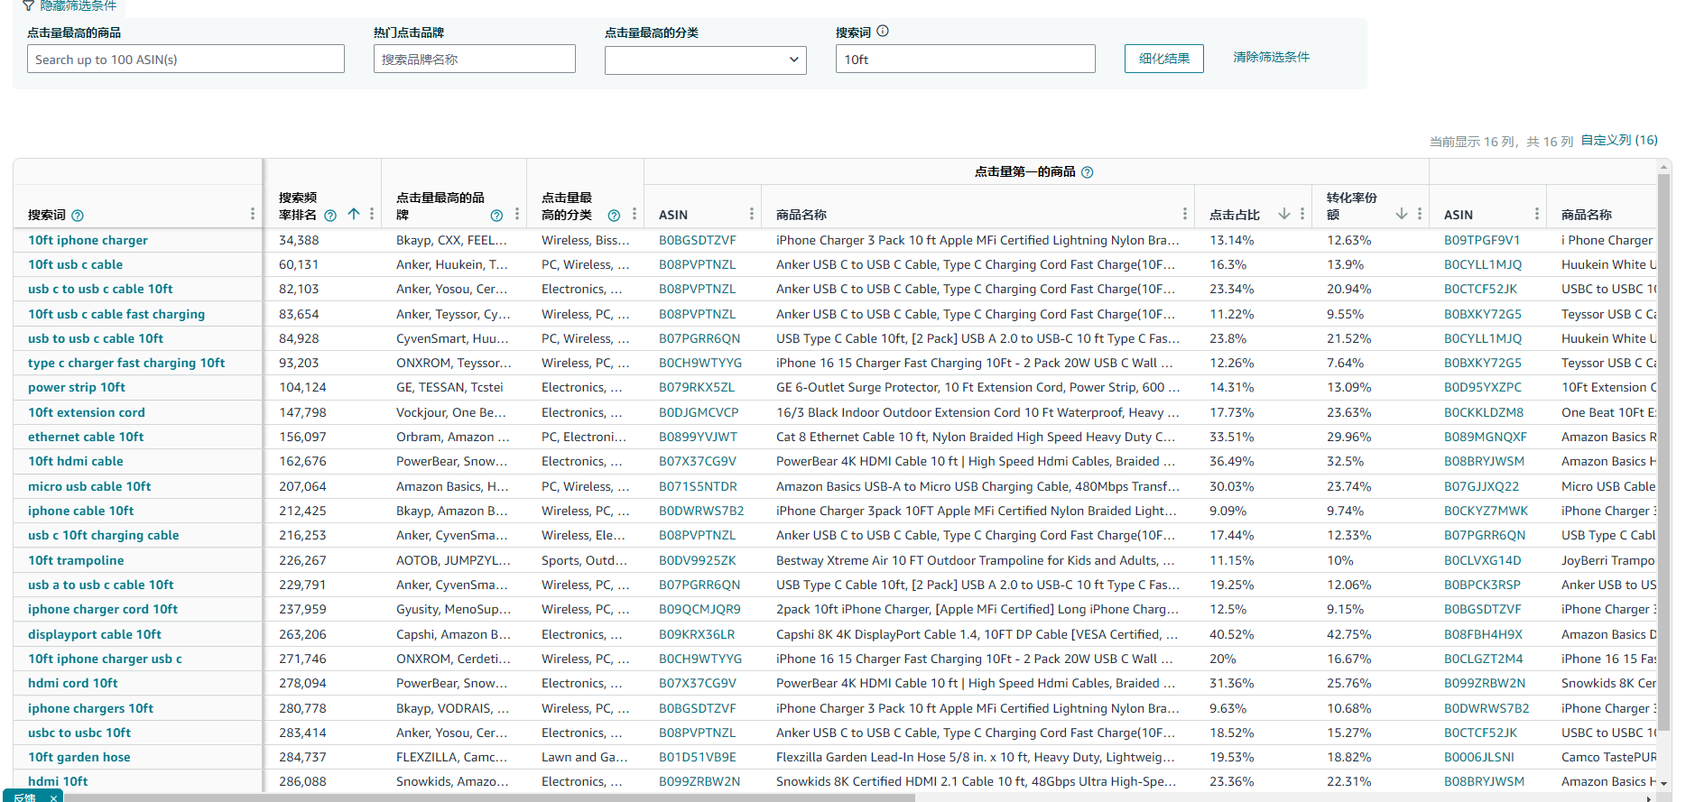Select click share value 40.52%
1686x802 pixels.
tap(1232, 634)
